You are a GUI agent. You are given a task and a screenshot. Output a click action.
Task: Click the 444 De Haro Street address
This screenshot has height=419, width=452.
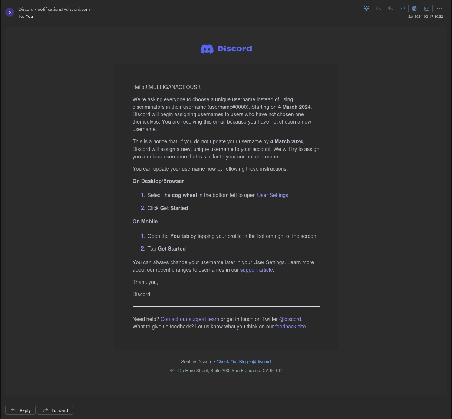226,371
